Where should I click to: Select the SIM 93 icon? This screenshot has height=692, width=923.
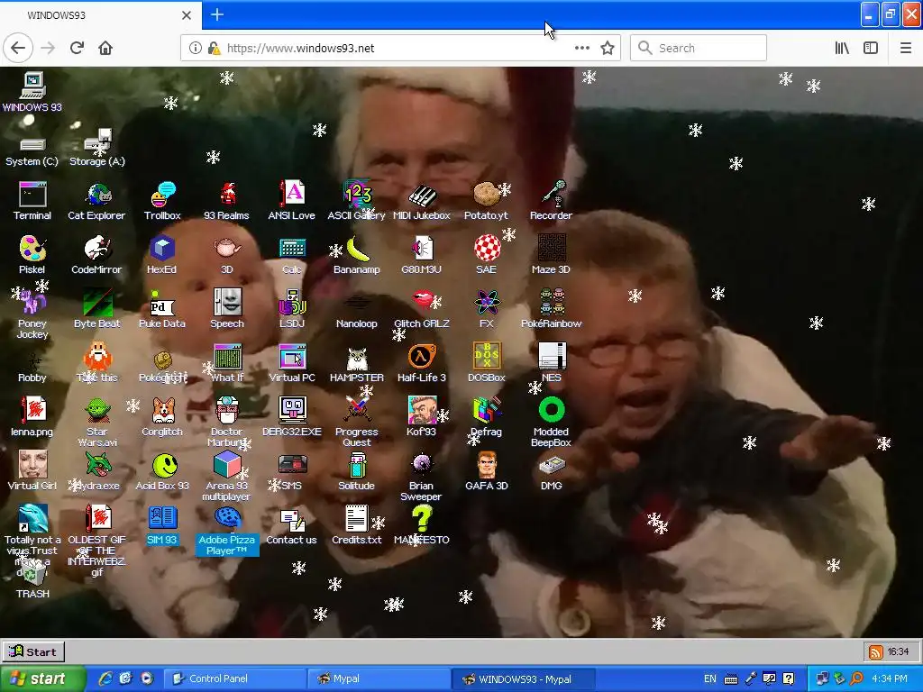click(x=162, y=525)
